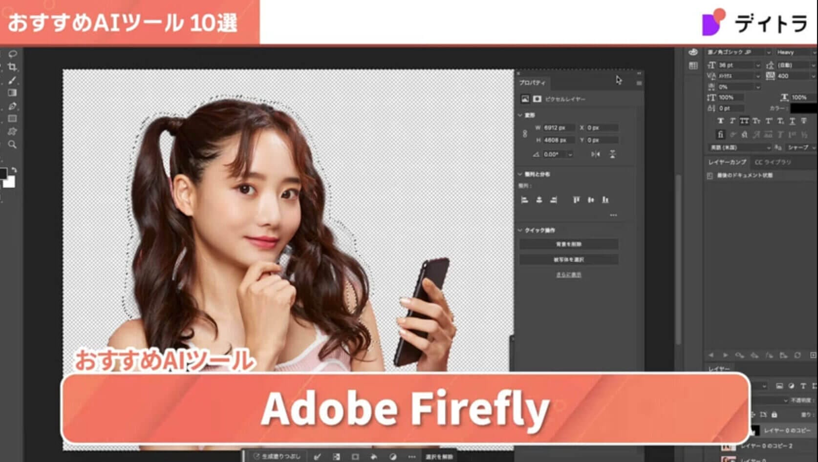Click the 背景を削除 button
Viewport: 818px width, 462px height.
click(x=568, y=244)
